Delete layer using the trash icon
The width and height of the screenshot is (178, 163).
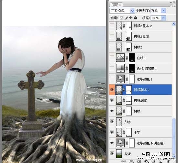(x=169, y=161)
